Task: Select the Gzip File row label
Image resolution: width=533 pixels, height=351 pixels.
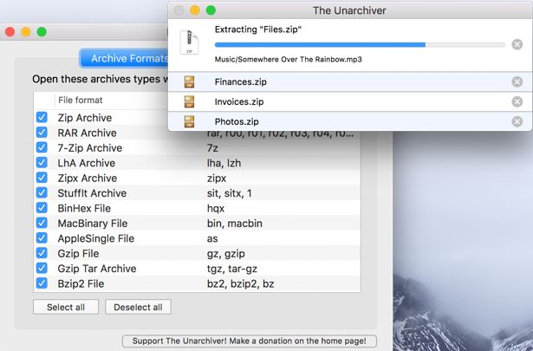Action: coord(78,253)
